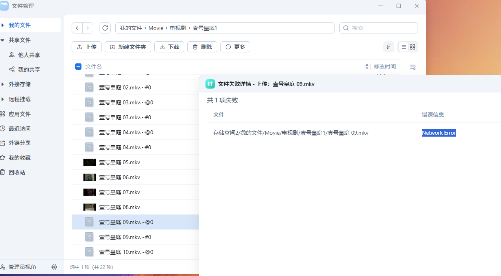Go forward with the right arrow button
The width and height of the screenshot is (501, 276).
coord(88,28)
